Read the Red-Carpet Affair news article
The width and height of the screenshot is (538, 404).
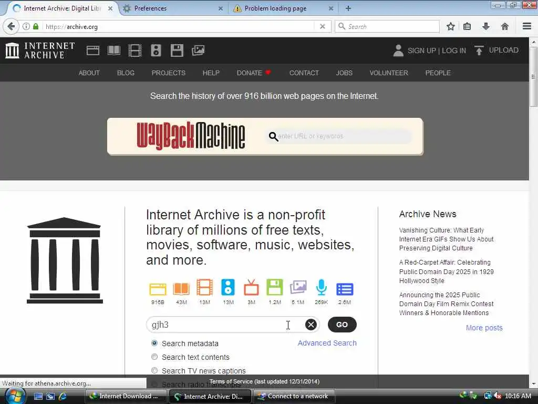pos(446,271)
